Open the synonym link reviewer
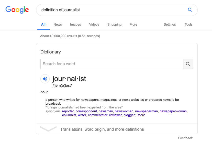The height and width of the screenshot is (143, 212). pyautogui.click(x=116, y=115)
